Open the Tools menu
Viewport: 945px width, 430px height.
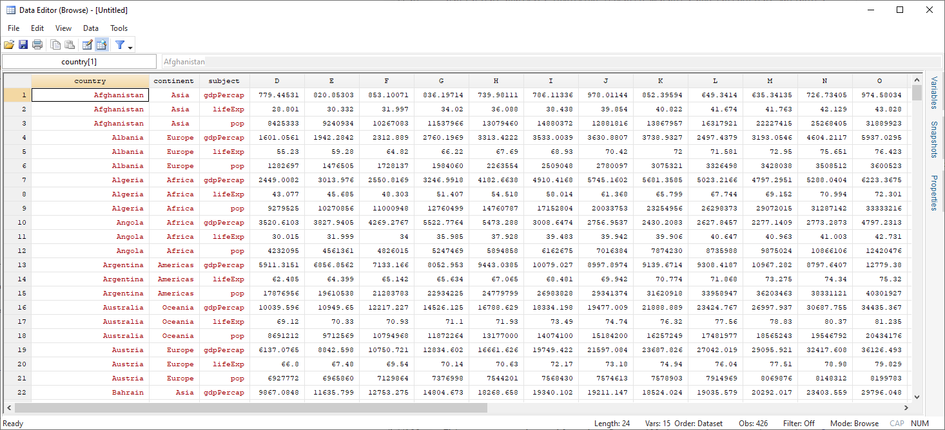[x=119, y=28]
